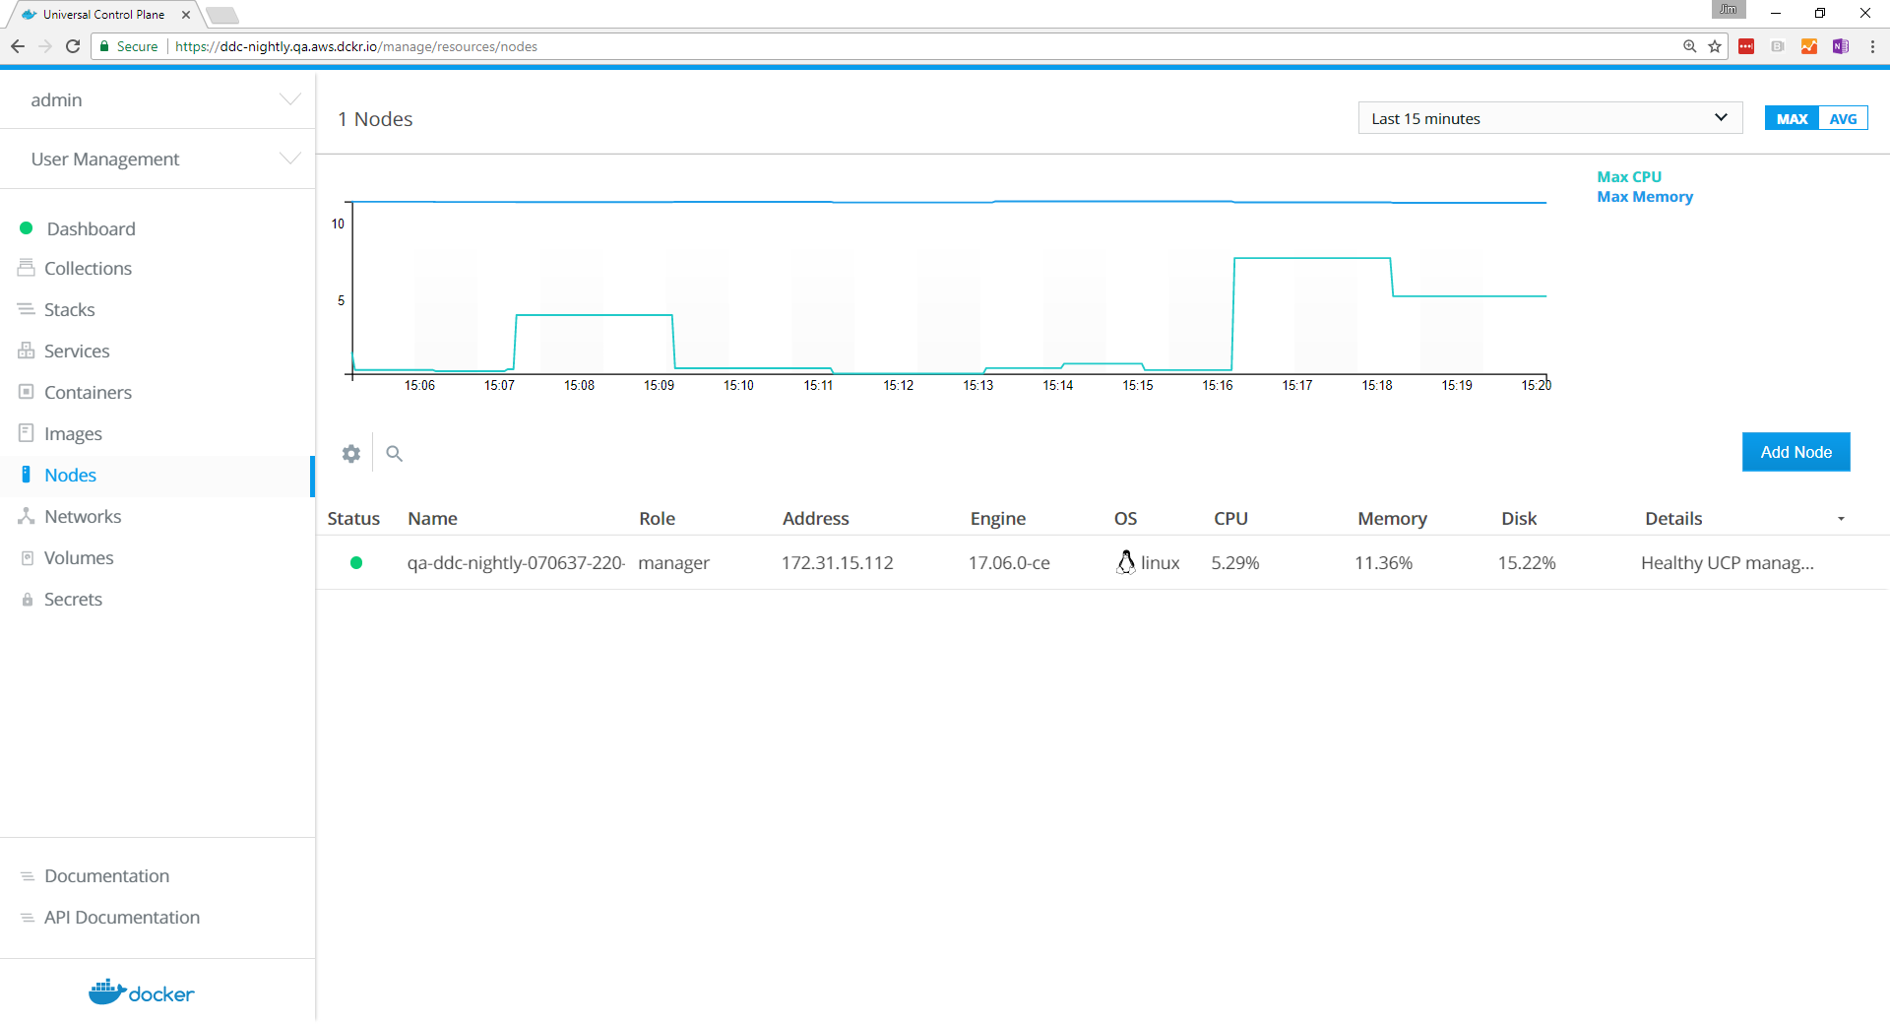Screen dimensions: 1890x1024
Task: Switch chart to AVG mode
Action: coord(1843,119)
